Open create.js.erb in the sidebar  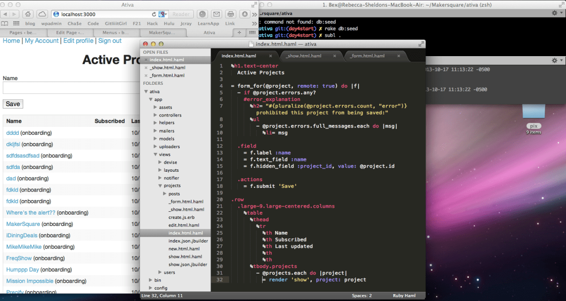point(181,217)
